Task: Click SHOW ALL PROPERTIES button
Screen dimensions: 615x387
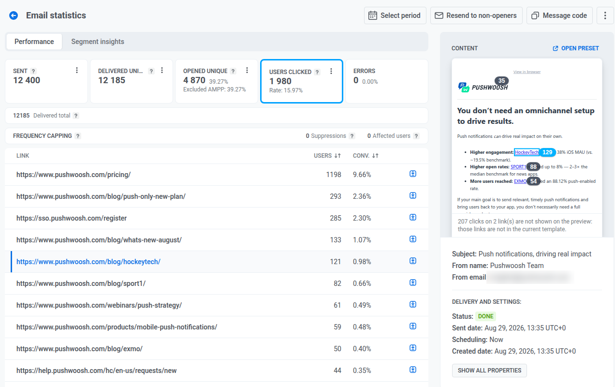Action: [489, 371]
